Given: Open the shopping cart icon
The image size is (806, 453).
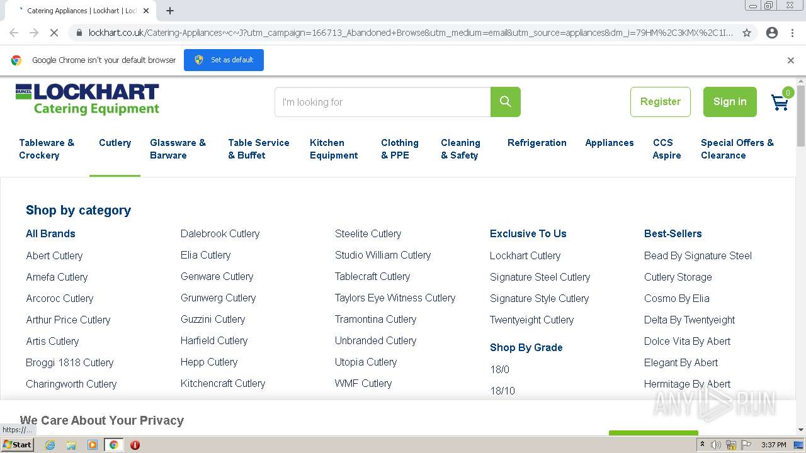Looking at the screenshot, I should point(781,101).
